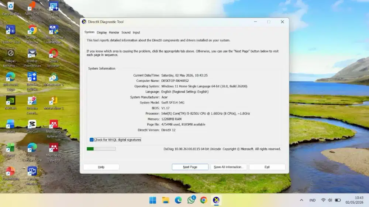Launch Google Chrome from desktop

pos(32,35)
